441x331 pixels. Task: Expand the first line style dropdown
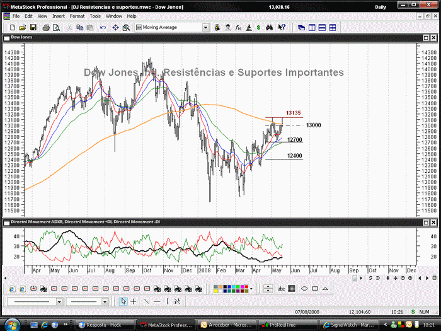(59, 302)
